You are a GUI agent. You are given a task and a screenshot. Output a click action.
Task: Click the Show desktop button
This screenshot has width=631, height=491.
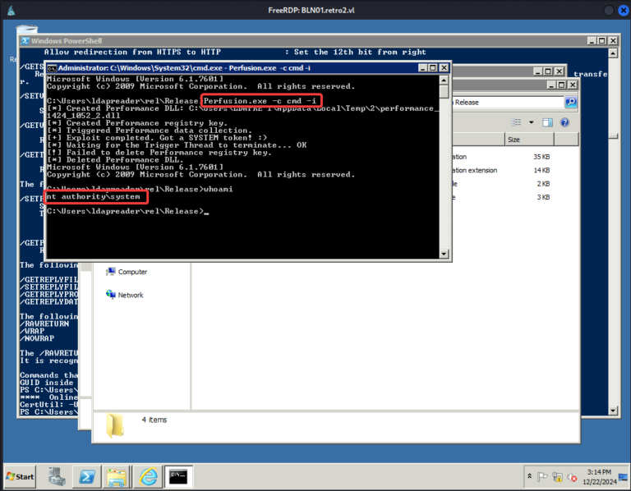click(x=624, y=477)
